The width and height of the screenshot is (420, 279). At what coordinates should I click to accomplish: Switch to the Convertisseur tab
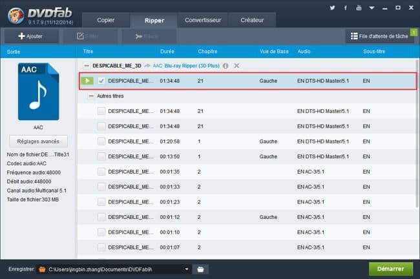tap(203, 20)
